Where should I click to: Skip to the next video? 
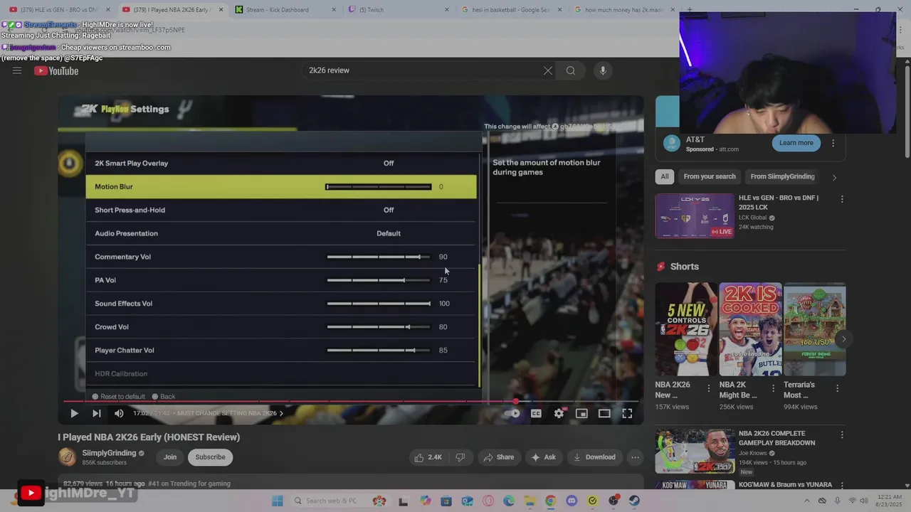96,413
